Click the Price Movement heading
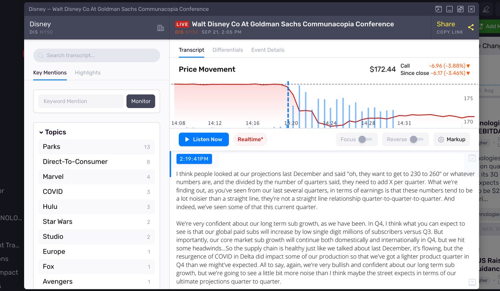Image resolution: width=500 pixels, height=291 pixels. point(207,69)
